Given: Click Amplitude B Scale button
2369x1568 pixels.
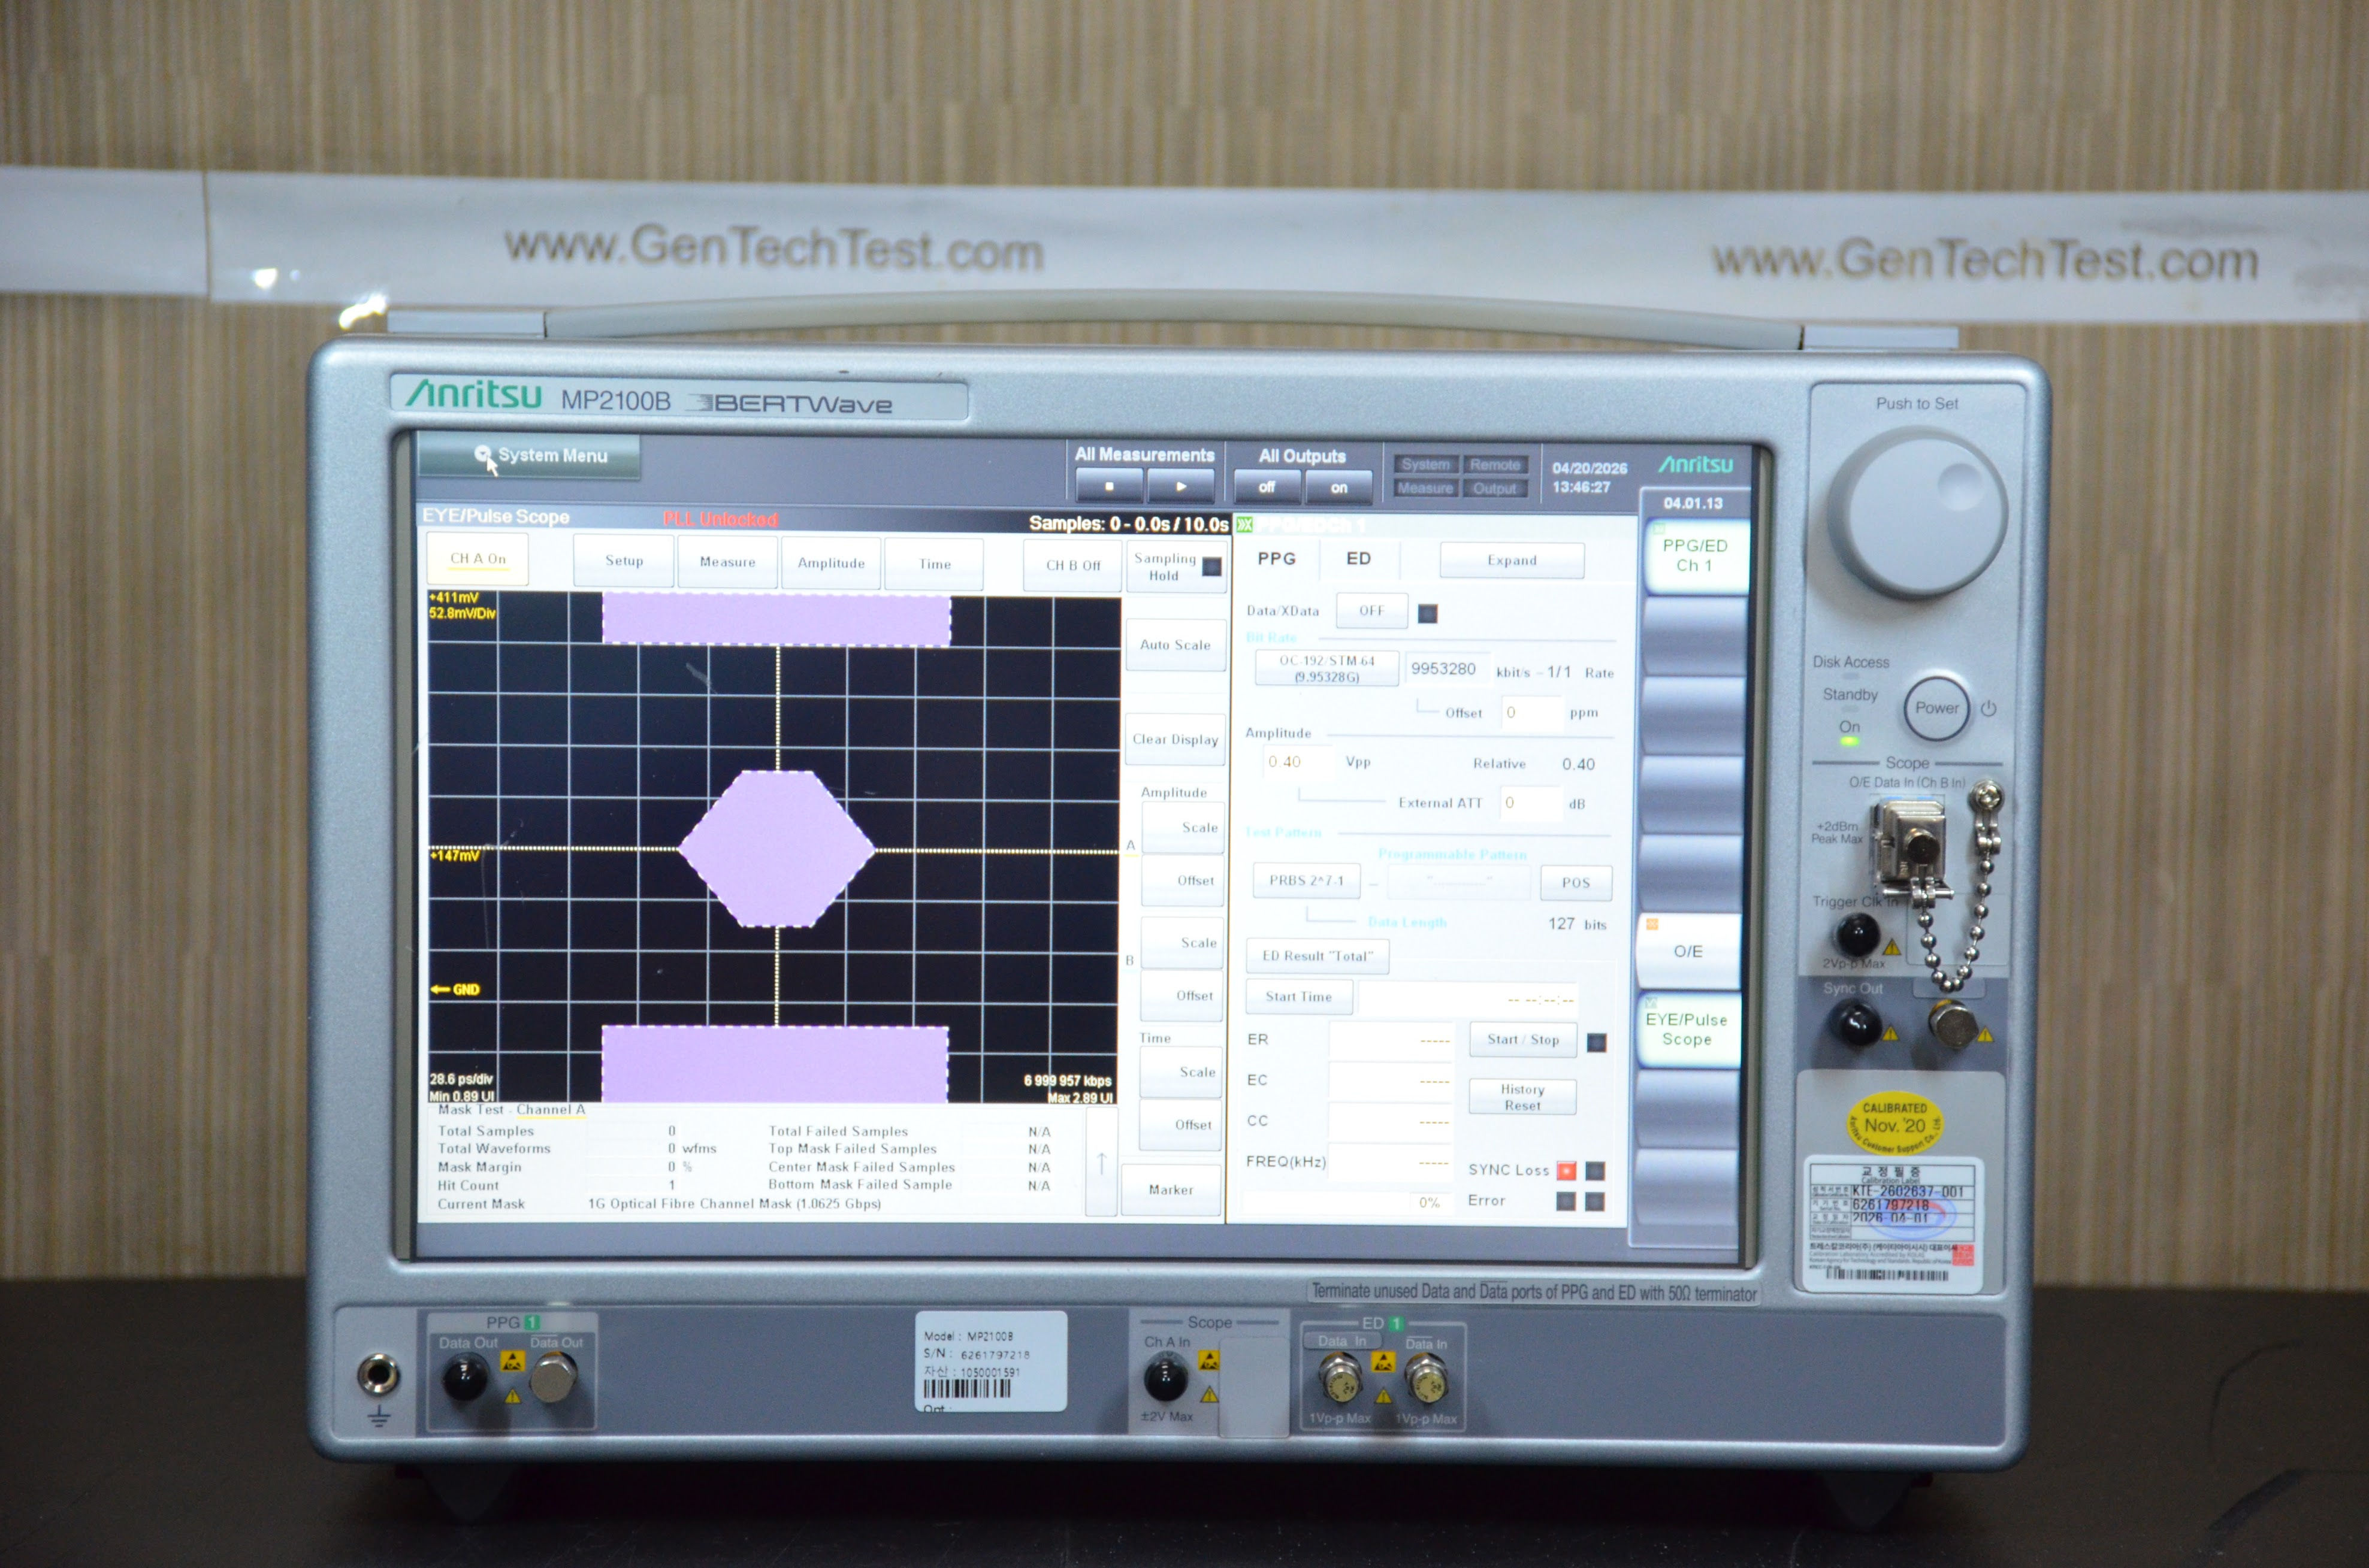Looking at the screenshot, I should click(x=1183, y=943).
